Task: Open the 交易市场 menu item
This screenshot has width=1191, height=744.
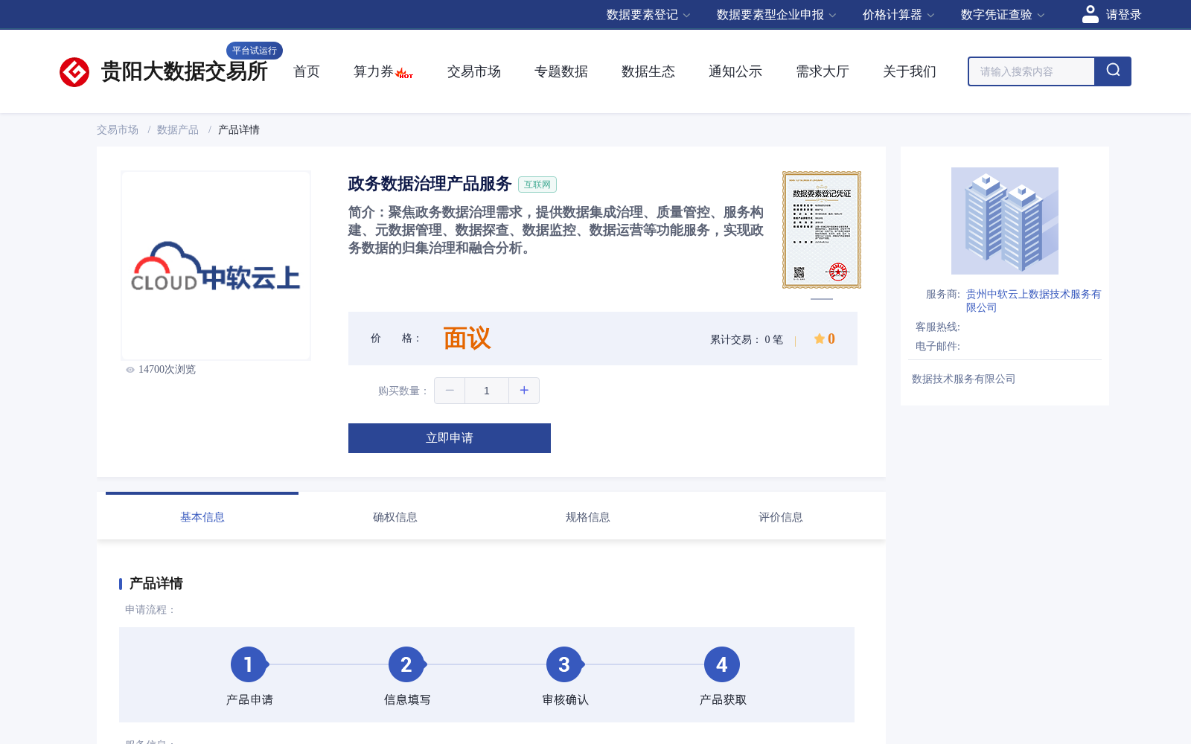Action: click(474, 71)
